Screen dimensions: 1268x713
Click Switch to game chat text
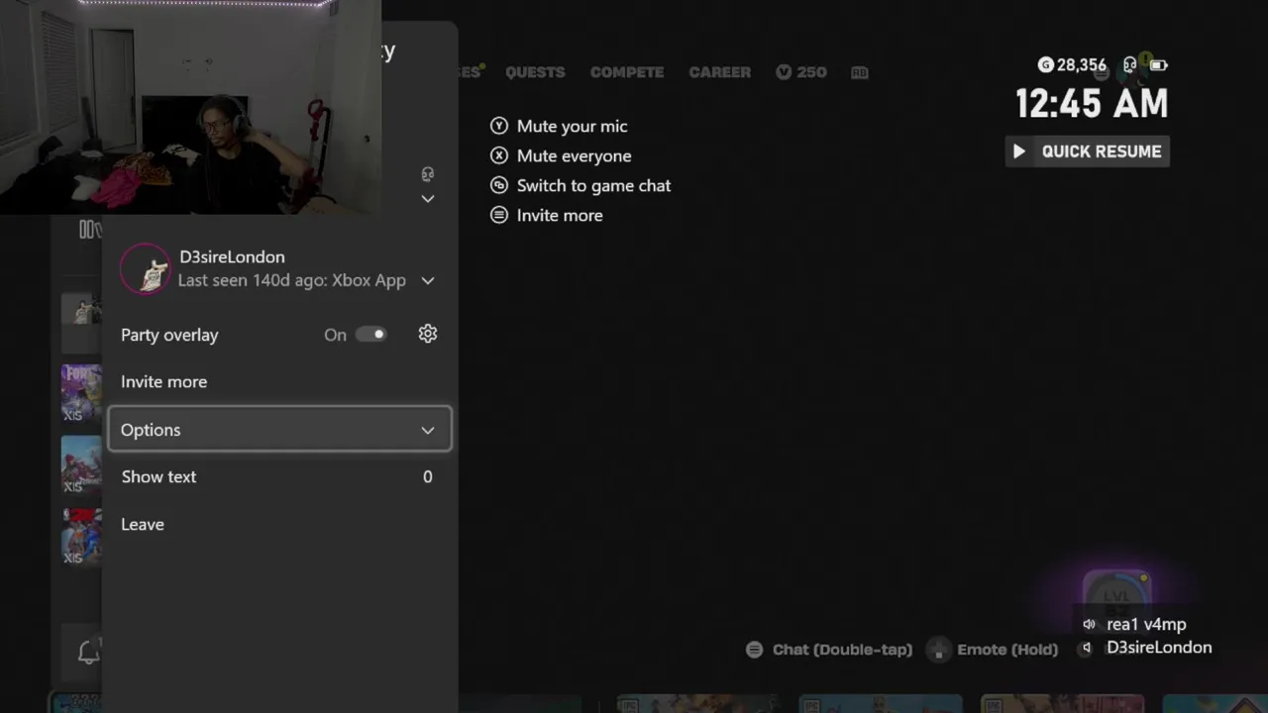pyautogui.click(x=593, y=185)
